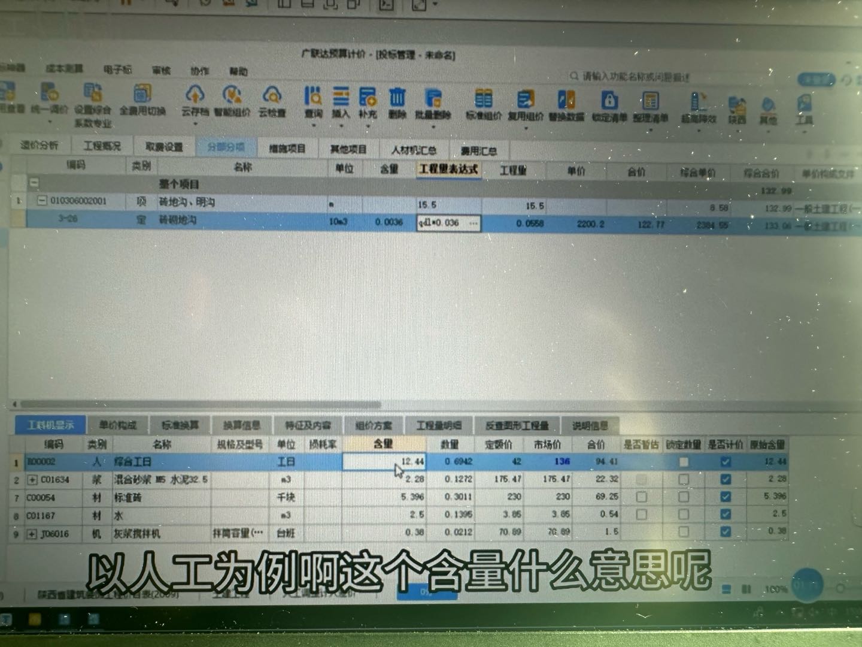Click the ellipsis button in q41*0.036 cell
This screenshot has width=862, height=647.
click(474, 223)
